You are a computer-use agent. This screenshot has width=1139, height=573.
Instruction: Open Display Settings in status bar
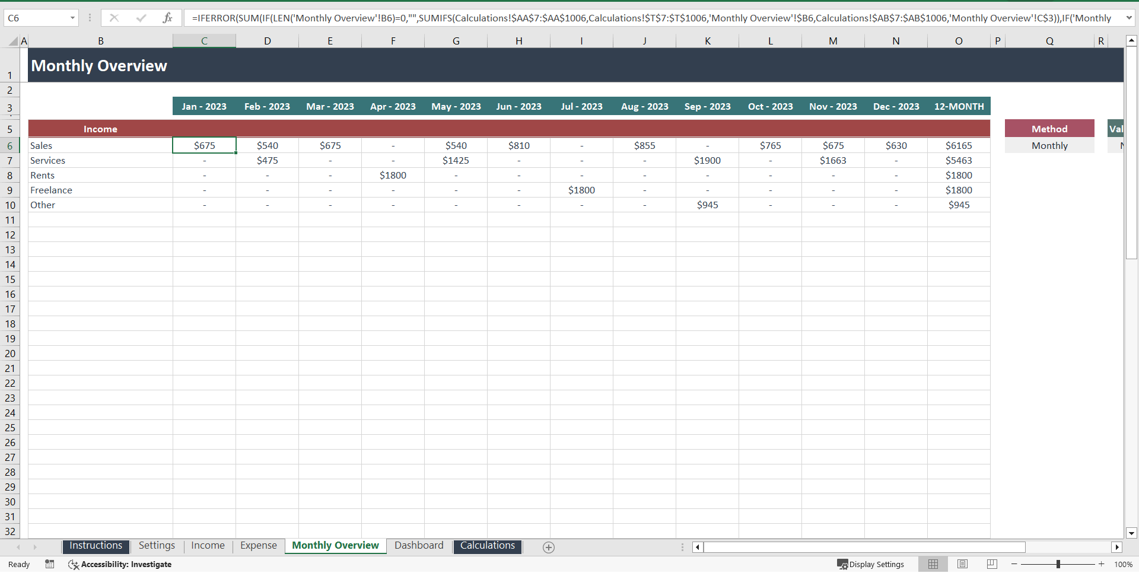click(870, 564)
